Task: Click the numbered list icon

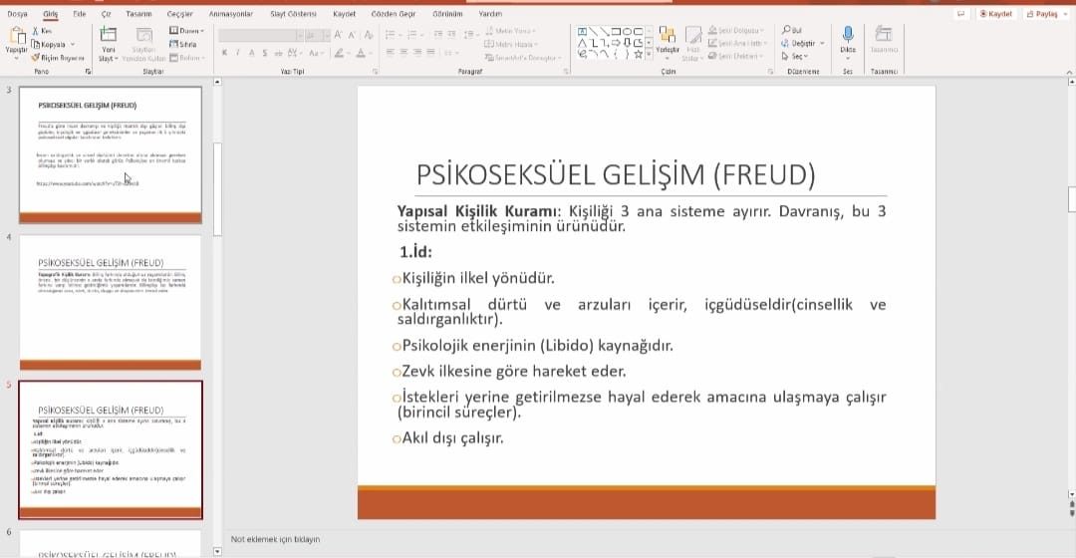Action: [x=411, y=34]
